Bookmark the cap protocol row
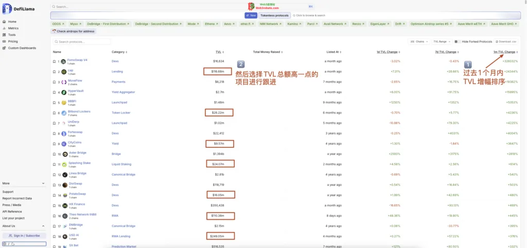Image resolution: width=527 pixels, height=248 pixels. click(54, 72)
